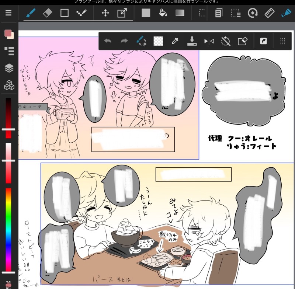Clear selection with deselect icon
The width and height of the screenshot is (295, 289).
coord(226,41)
